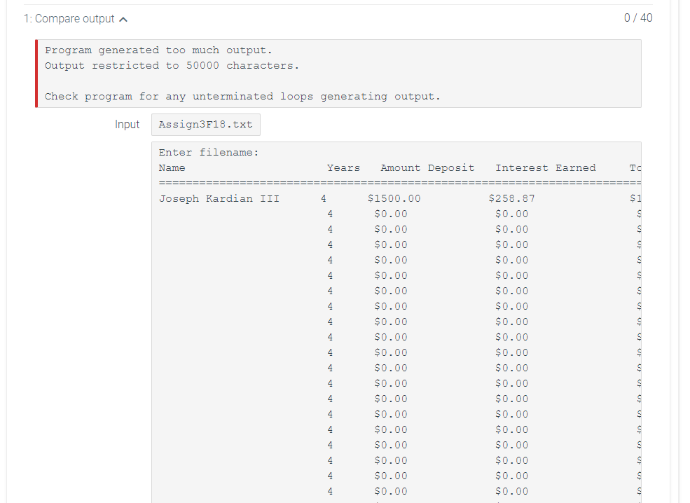Click the $258.87 interest value

[x=511, y=198]
